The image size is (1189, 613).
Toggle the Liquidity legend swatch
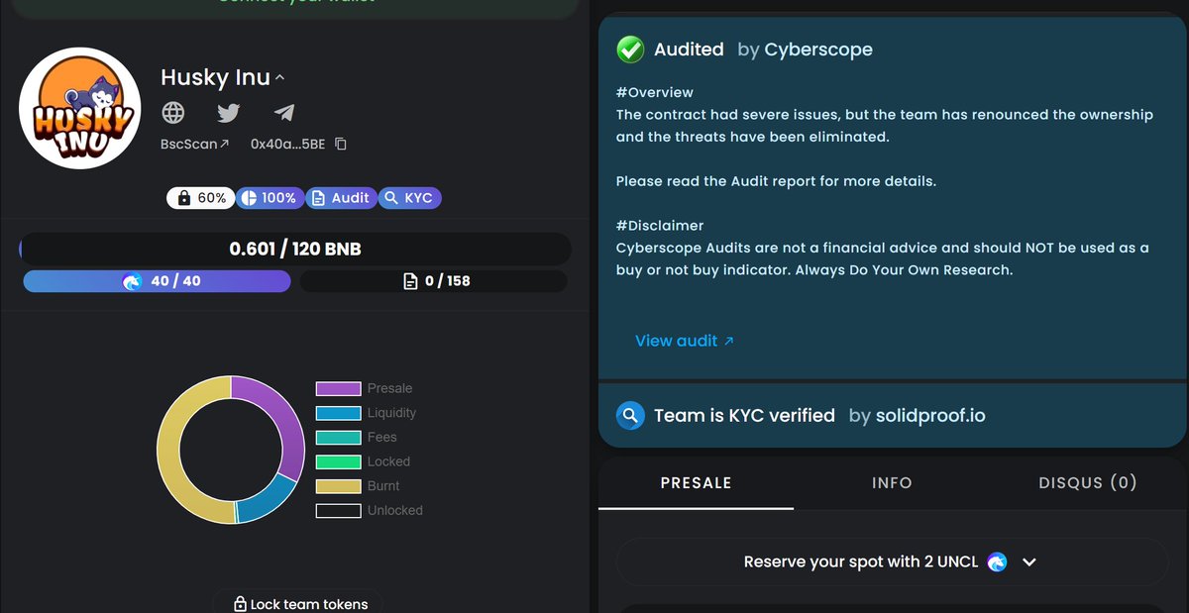[x=338, y=413]
